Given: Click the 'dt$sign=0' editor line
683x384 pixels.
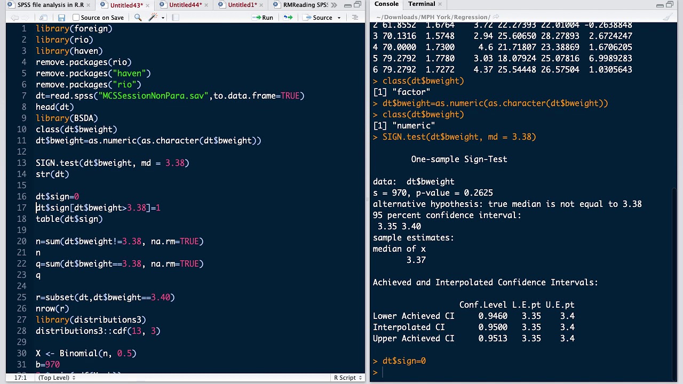Looking at the screenshot, I should tap(57, 197).
